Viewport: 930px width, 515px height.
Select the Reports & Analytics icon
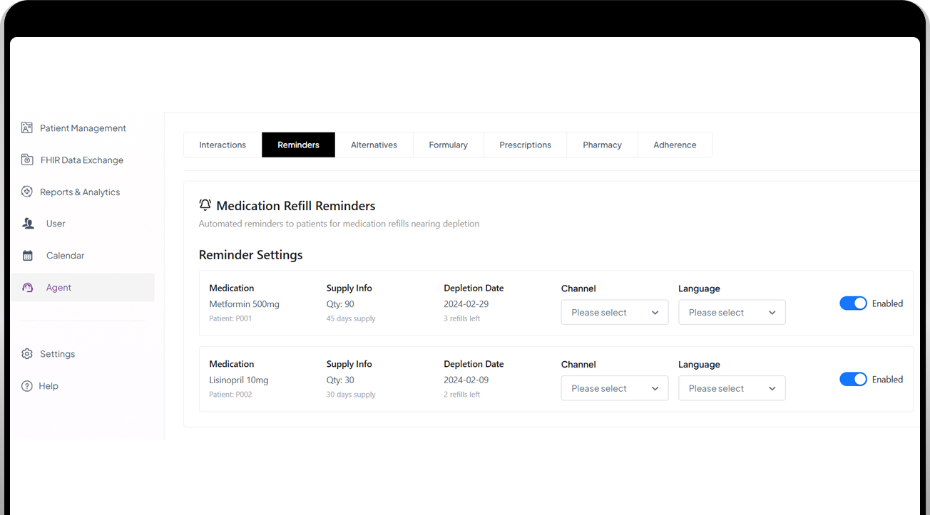pos(27,192)
